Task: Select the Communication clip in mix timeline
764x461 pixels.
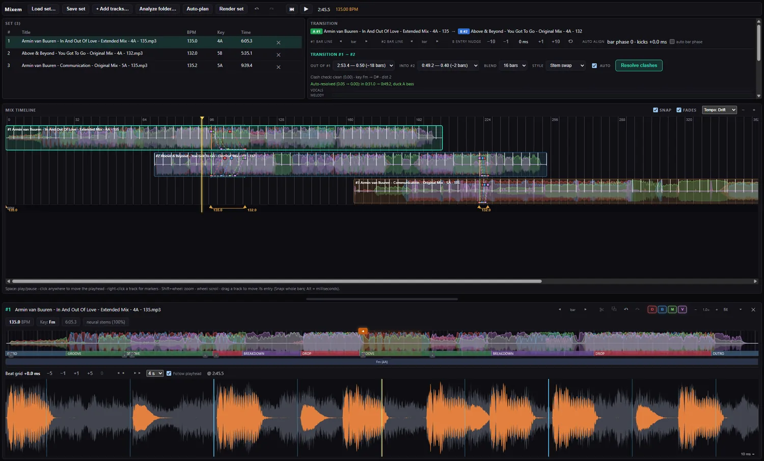Action: 555,191
